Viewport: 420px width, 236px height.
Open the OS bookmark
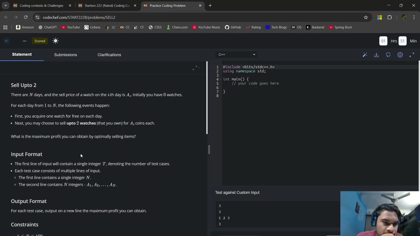point(296,27)
